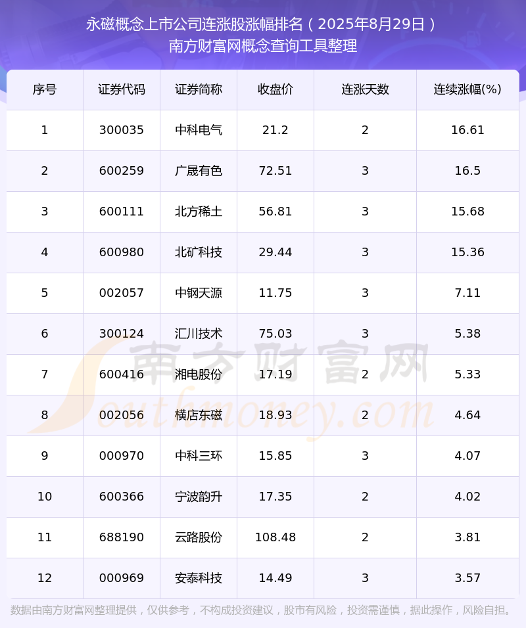The image size is (526, 628).
Task: Click rise percentage 5.38
Action: tap(467, 334)
